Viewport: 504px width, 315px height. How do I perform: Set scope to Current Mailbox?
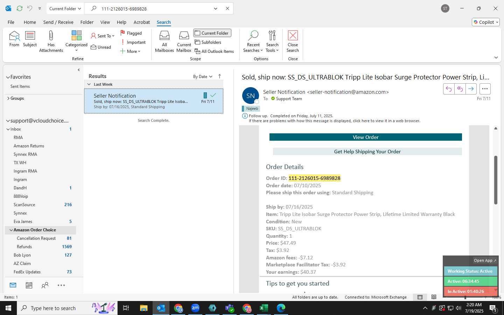click(x=184, y=41)
